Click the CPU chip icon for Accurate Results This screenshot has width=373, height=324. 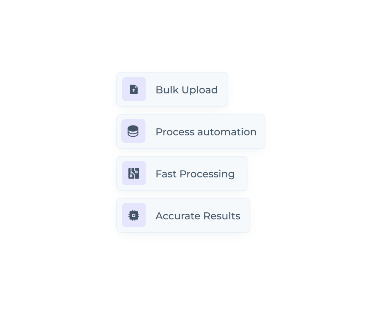(x=133, y=215)
